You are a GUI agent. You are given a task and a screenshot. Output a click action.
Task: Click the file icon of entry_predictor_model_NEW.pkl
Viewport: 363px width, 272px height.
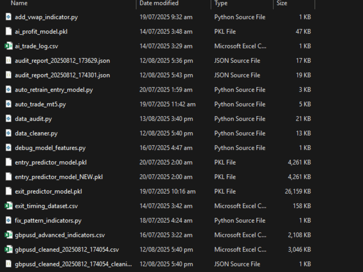point(9,177)
